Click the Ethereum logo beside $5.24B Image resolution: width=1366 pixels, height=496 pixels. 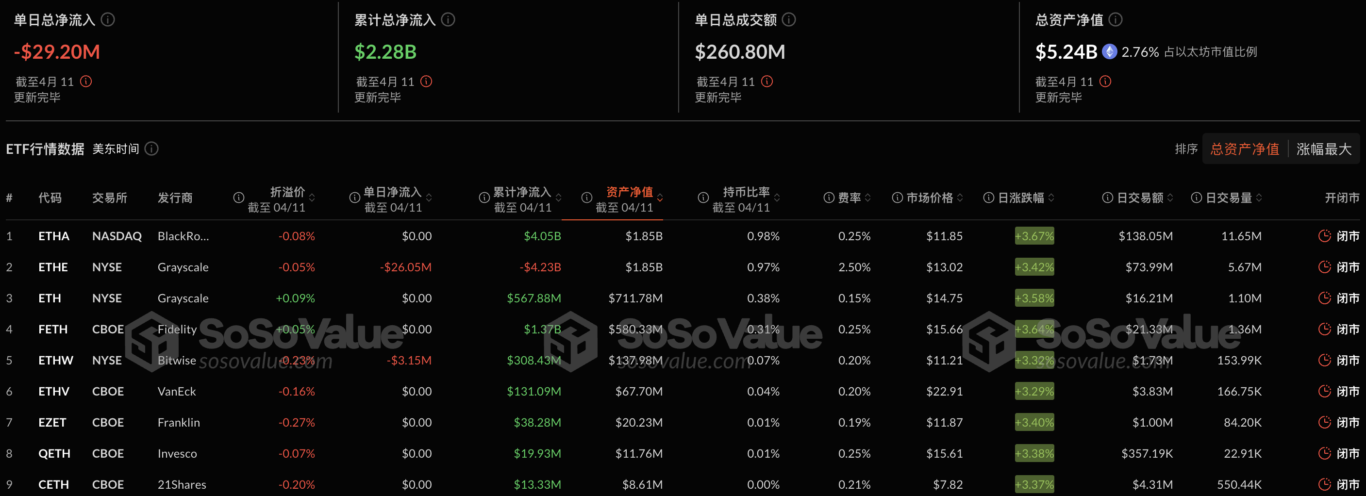tap(1109, 51)
